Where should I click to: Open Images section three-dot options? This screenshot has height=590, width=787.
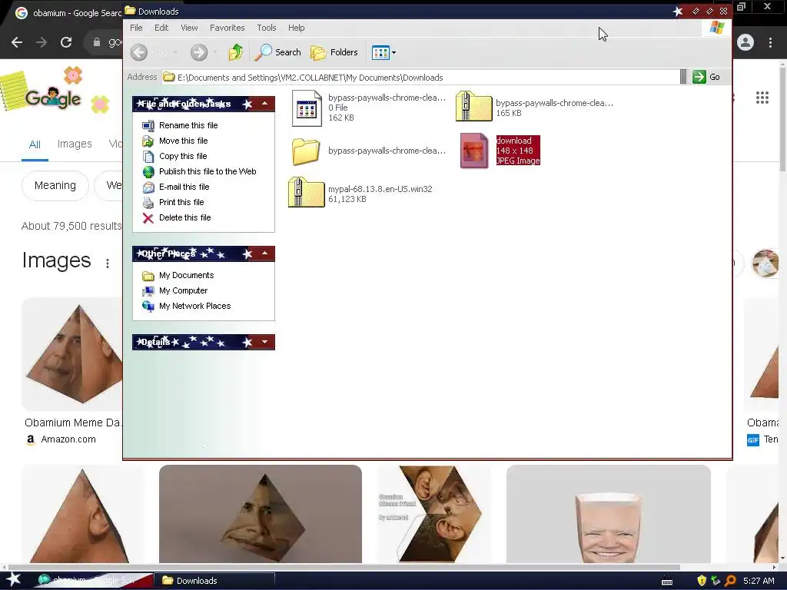(108, 263)
